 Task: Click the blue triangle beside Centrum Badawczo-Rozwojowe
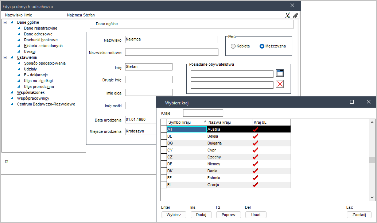tap(12, 104)
